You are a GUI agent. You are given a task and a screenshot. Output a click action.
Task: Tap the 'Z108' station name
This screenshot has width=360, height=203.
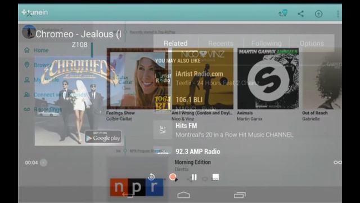(x=79, y=45)
